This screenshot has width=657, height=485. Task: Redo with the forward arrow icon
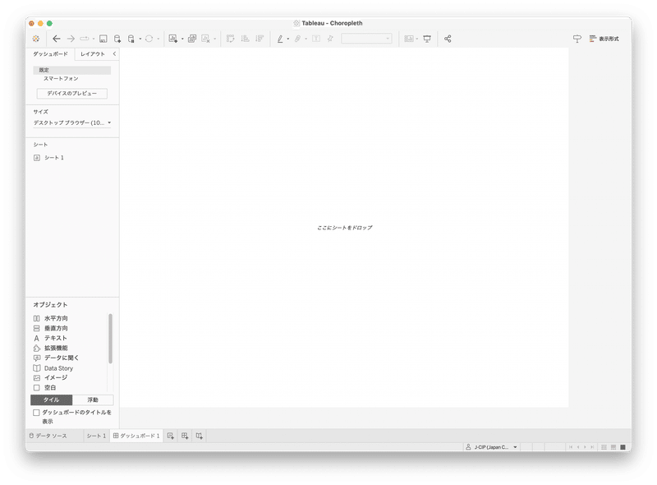click(x=71, y=39)
